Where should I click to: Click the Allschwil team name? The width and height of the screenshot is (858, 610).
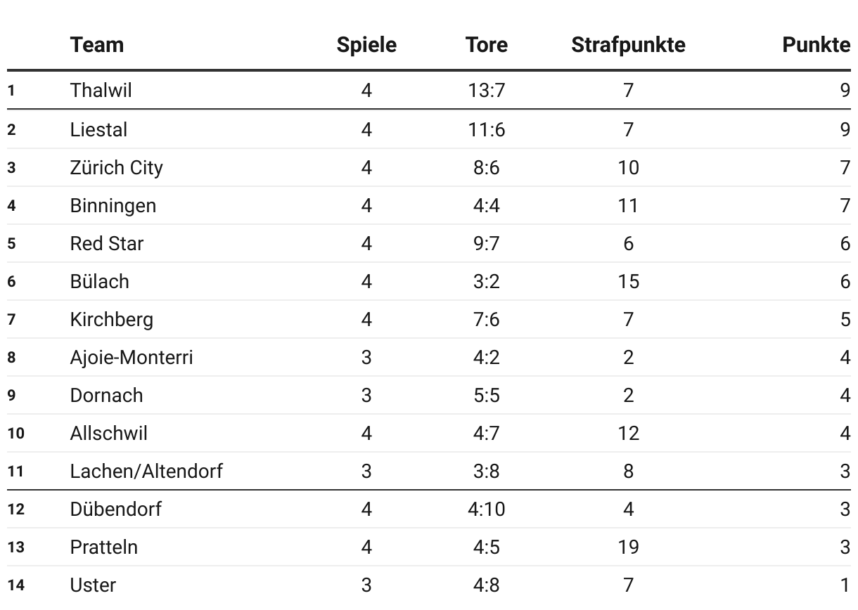109,434
